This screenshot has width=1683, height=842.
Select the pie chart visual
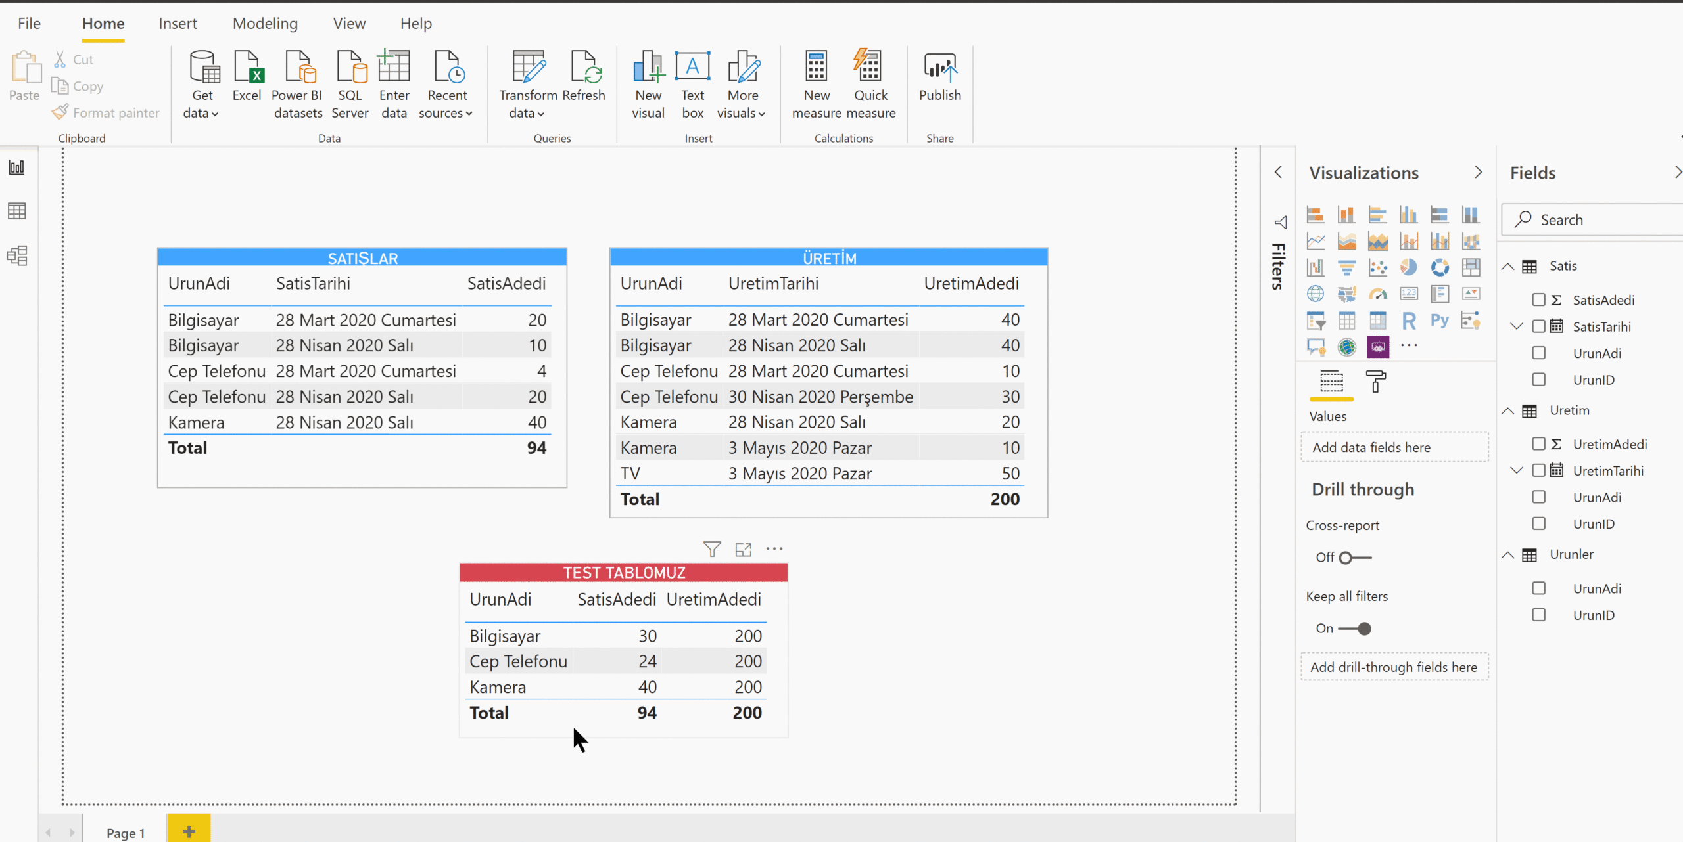[x=1408, y=267]
